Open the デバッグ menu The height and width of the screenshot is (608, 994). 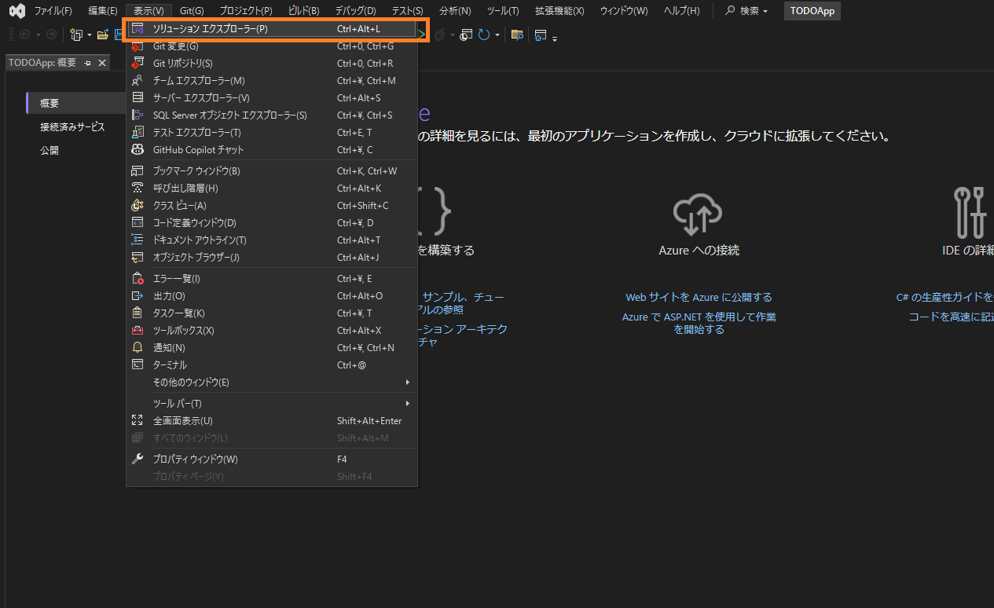point(355,11)
